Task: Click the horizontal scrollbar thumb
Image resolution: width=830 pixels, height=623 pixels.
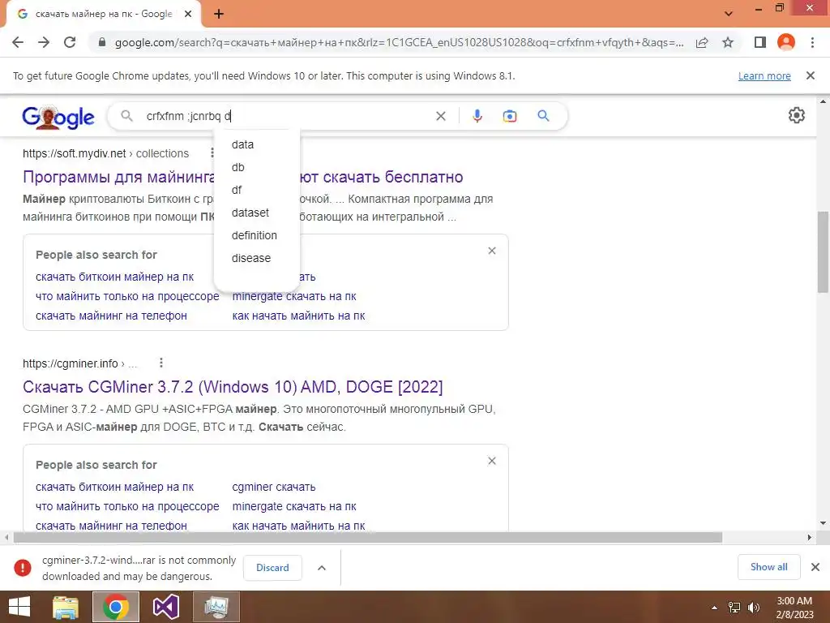Action: (x=367, y=538)
